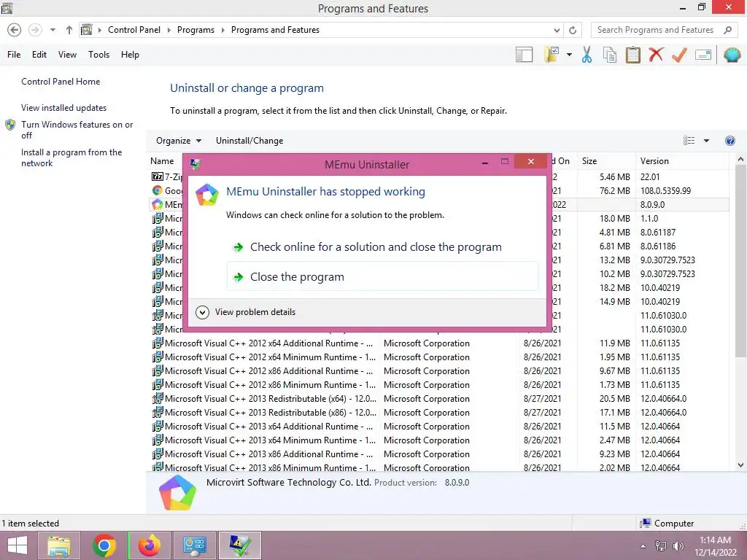Click the orange checkmark toolbar icon

(679, 55)
